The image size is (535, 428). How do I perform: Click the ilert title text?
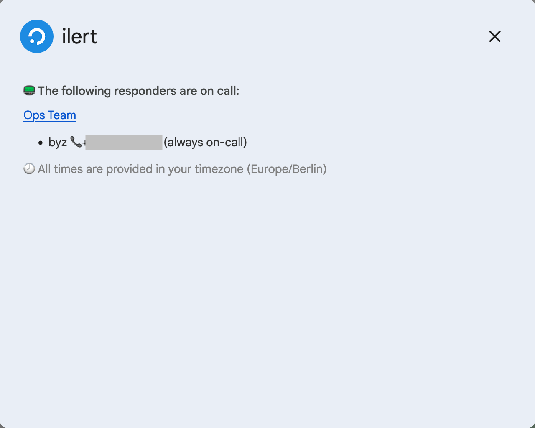point(79,36)
